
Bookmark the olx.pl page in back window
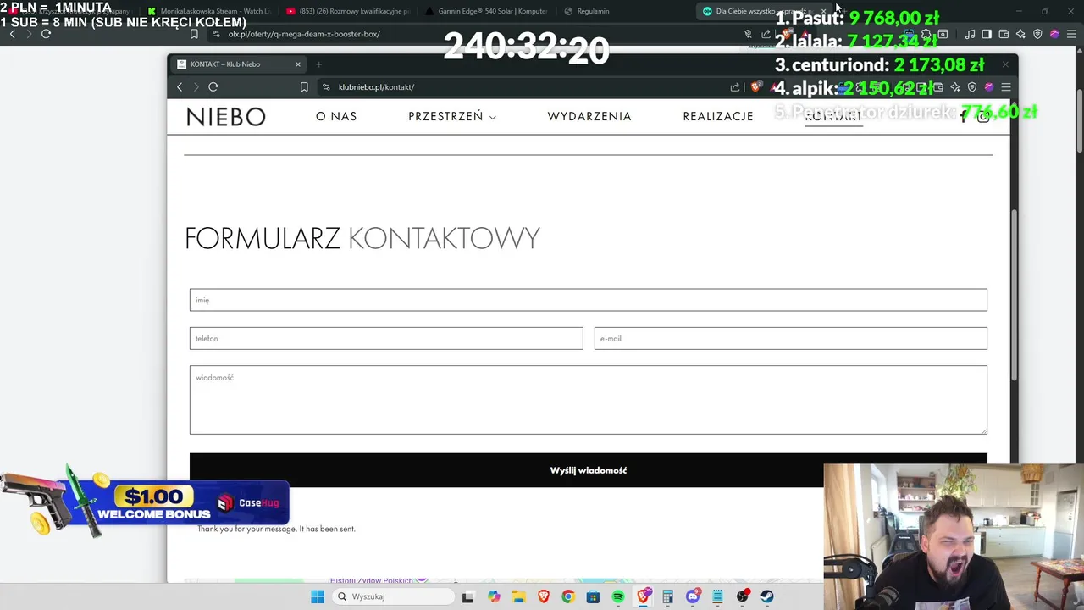click(x=194, y=34)
